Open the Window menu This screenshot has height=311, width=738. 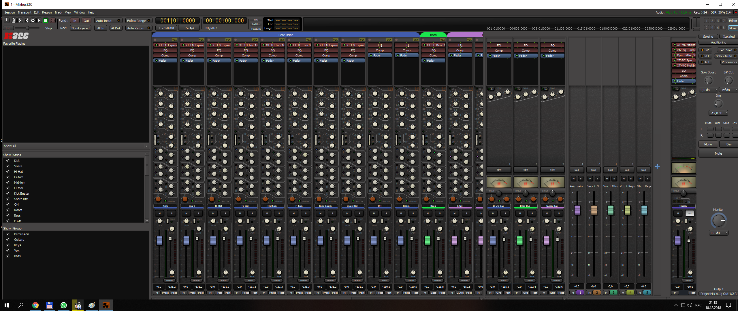pyautogui.click(x=80, y=12)
